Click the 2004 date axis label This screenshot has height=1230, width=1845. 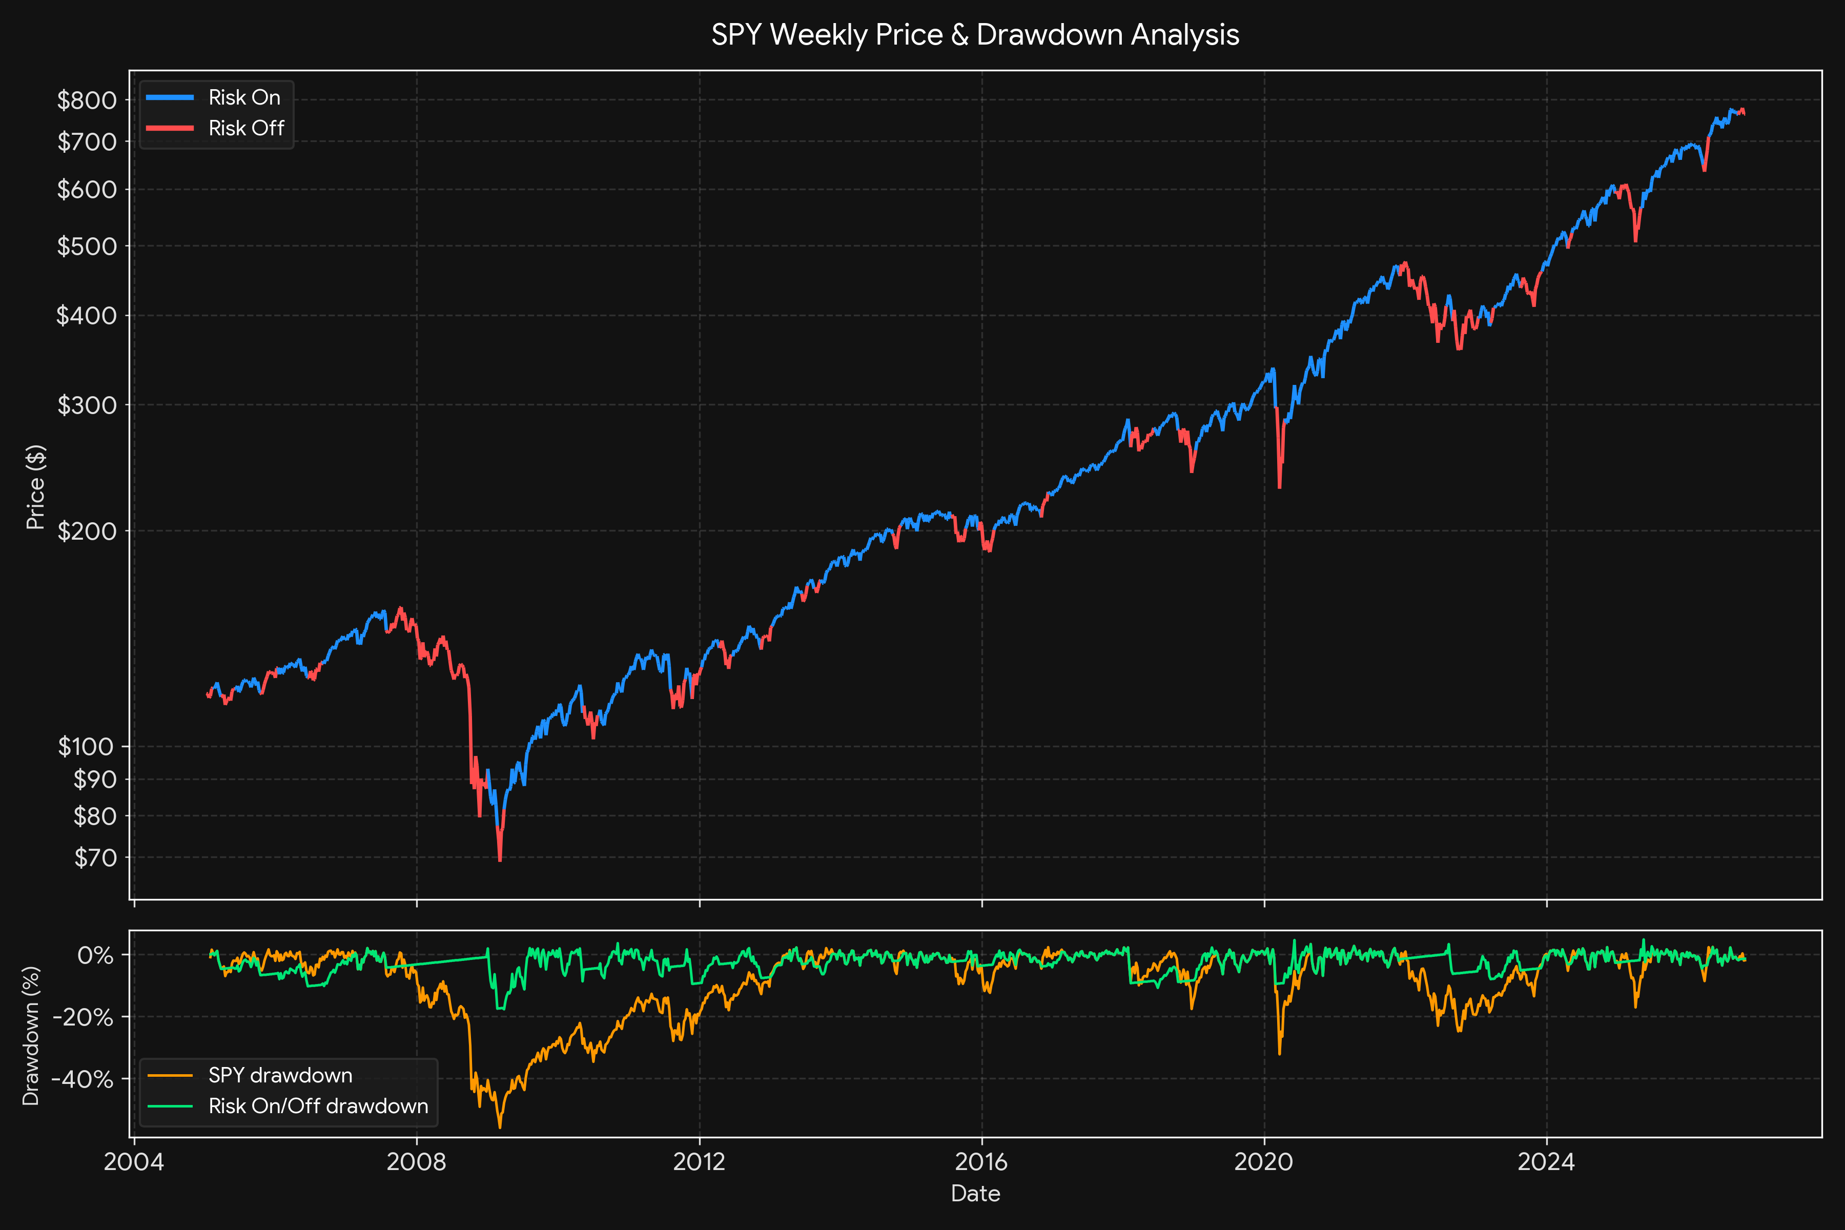pyautogui.click(x=134, y=1162)
